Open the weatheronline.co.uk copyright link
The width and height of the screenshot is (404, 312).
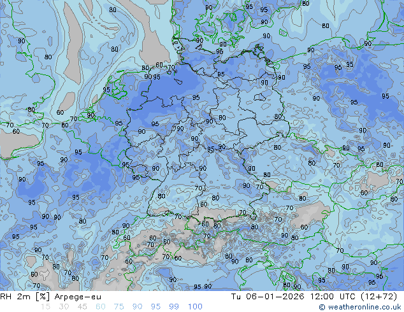(360, 307)
